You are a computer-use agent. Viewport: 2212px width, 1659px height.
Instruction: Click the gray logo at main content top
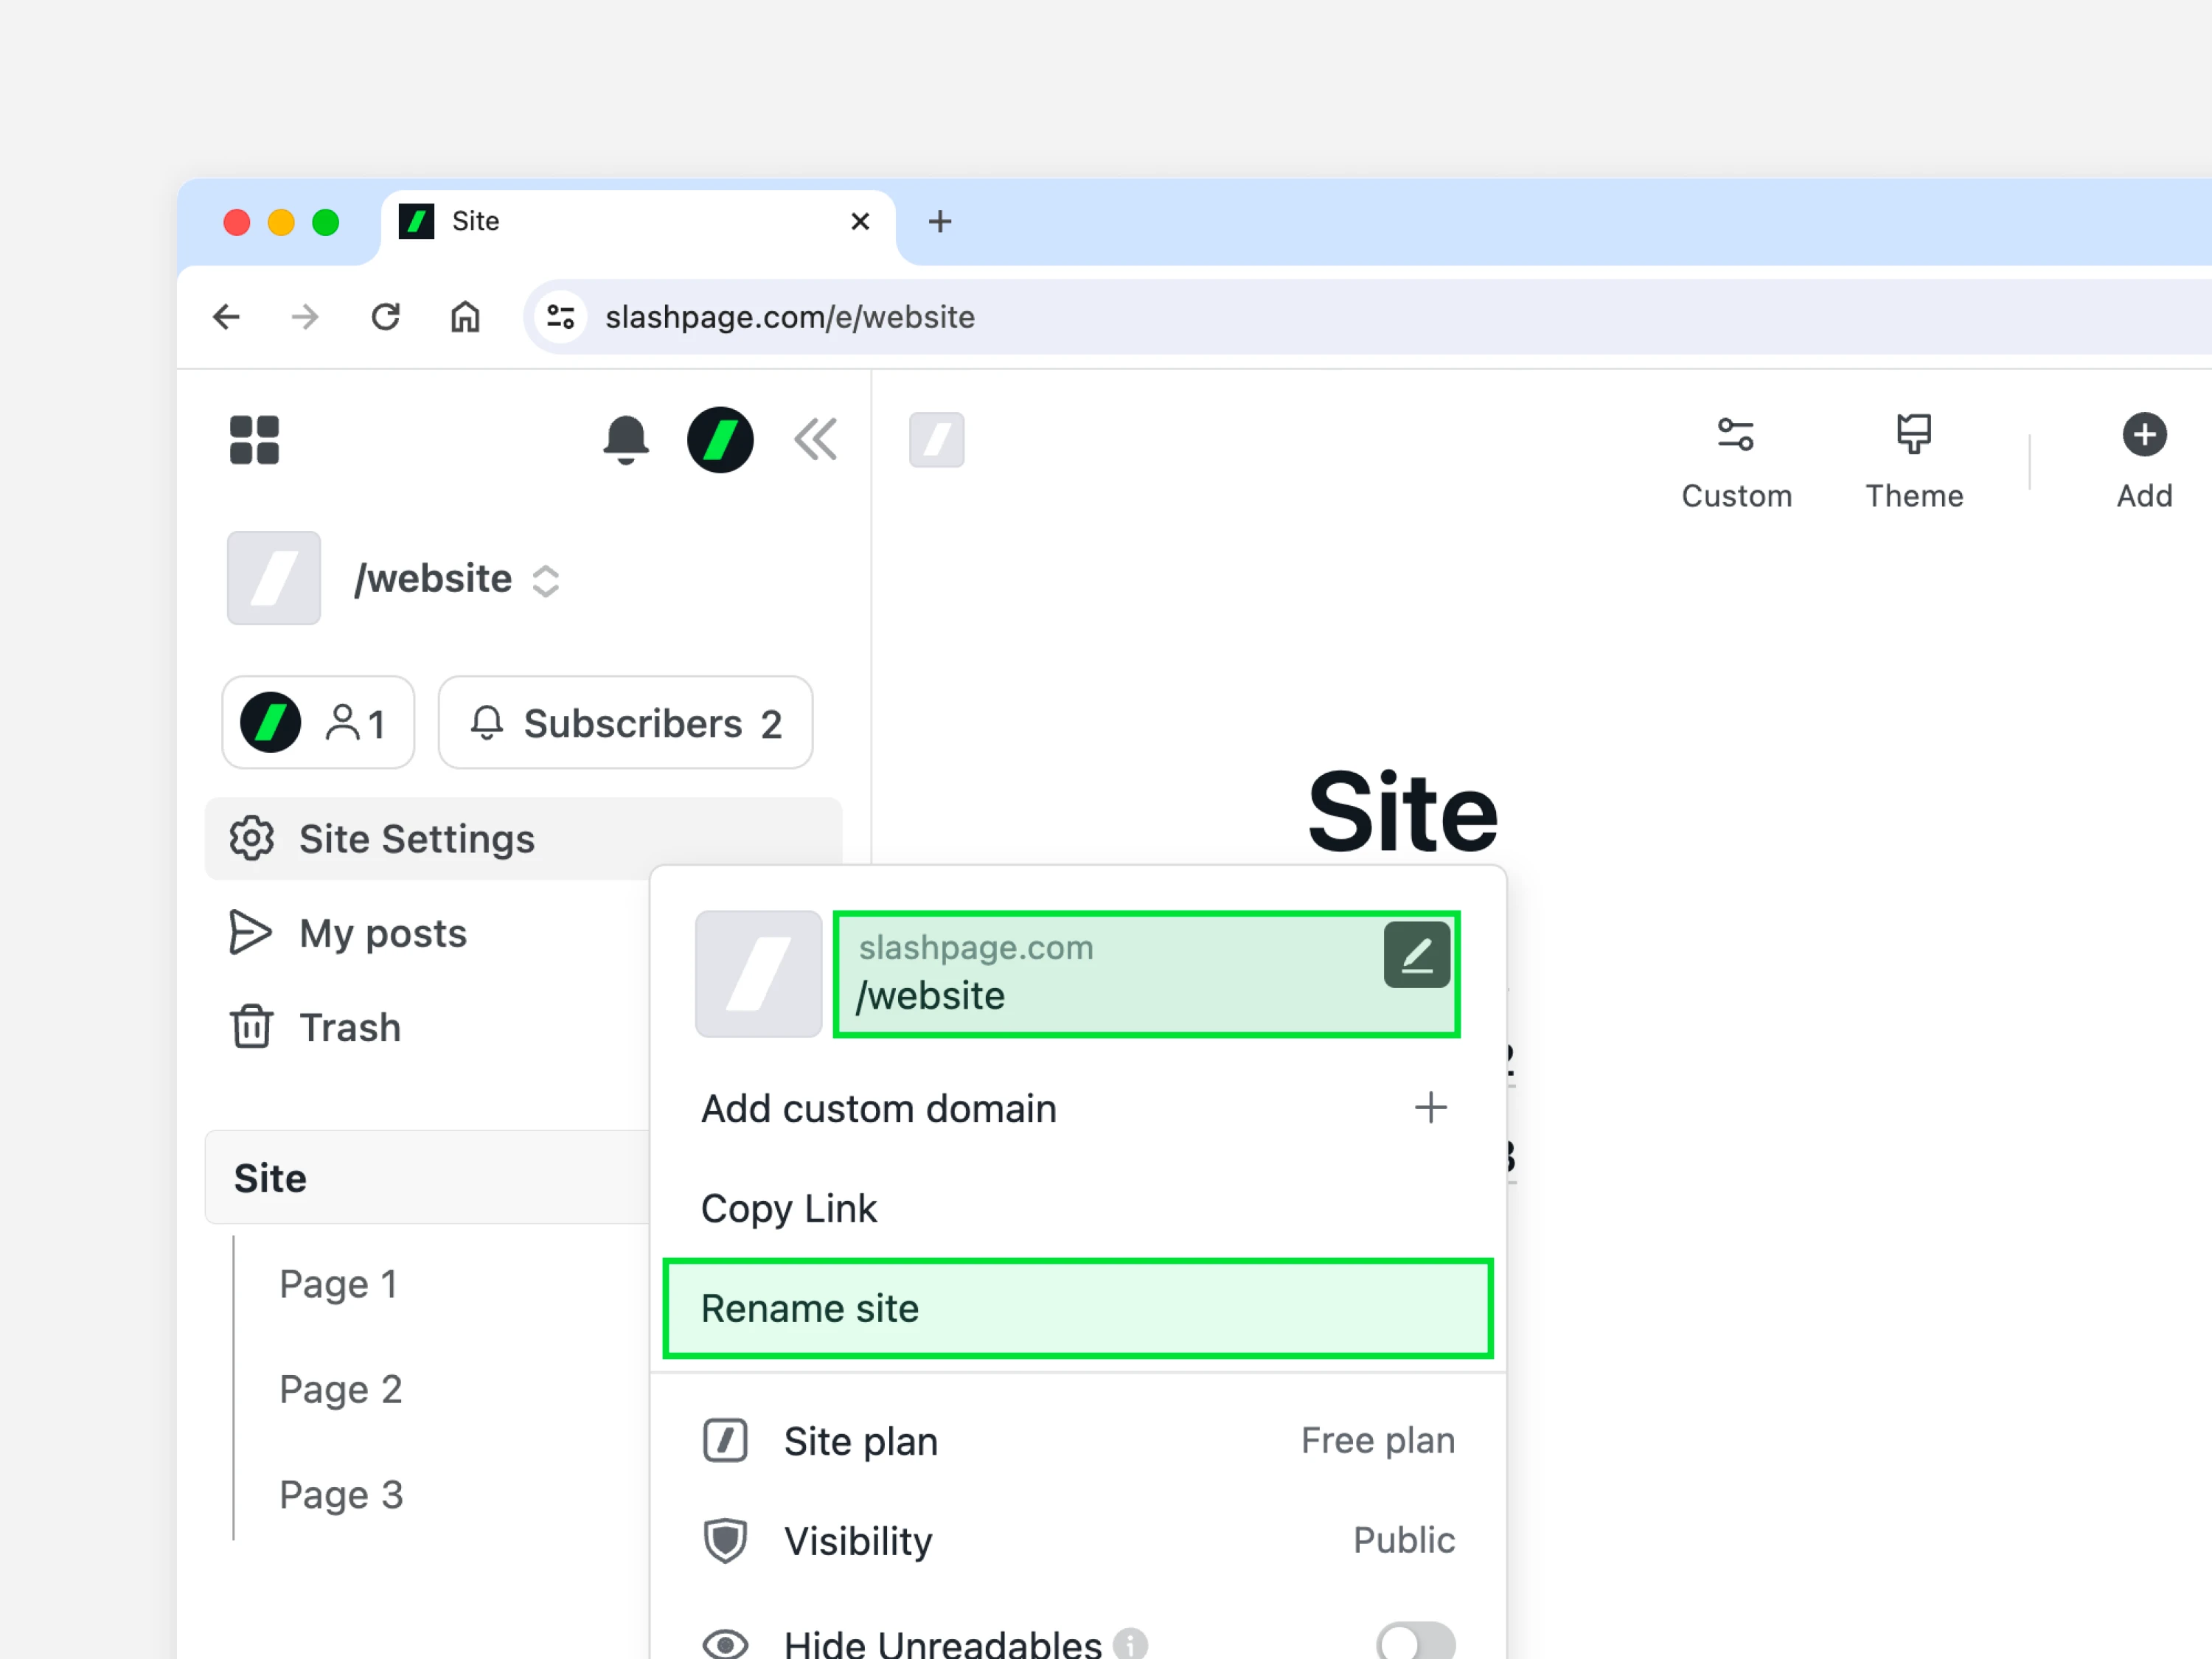(x=937, y=440)
